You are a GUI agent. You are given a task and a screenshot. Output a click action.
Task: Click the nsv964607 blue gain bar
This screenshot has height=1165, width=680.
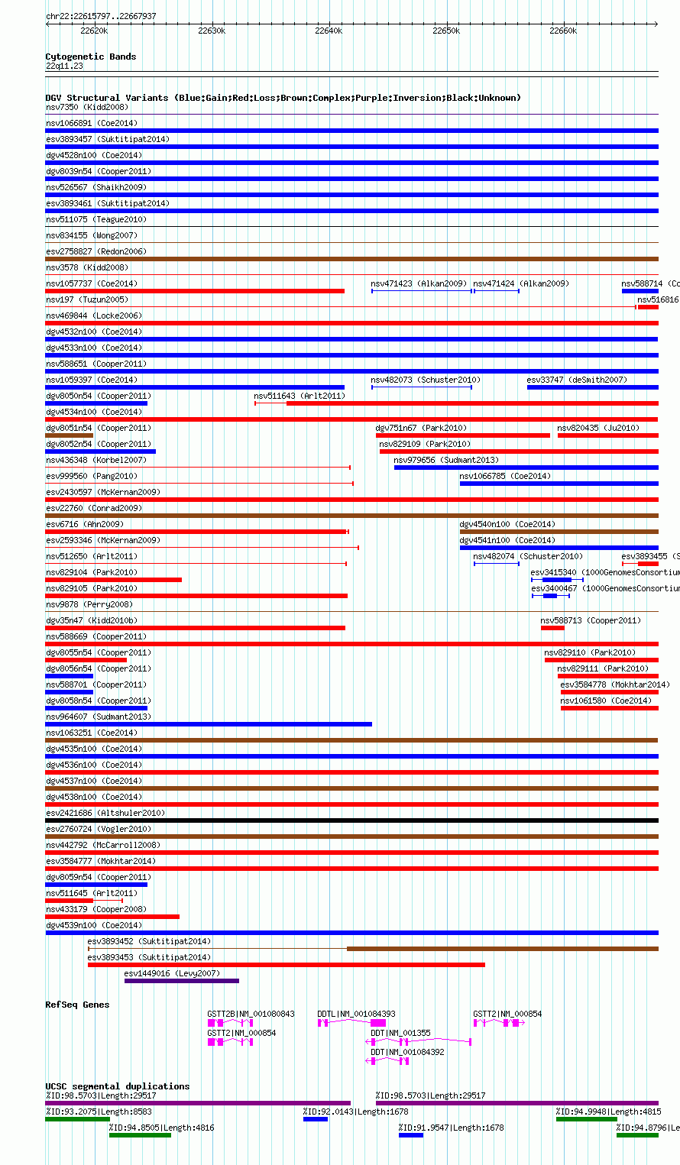coord(209,724)
